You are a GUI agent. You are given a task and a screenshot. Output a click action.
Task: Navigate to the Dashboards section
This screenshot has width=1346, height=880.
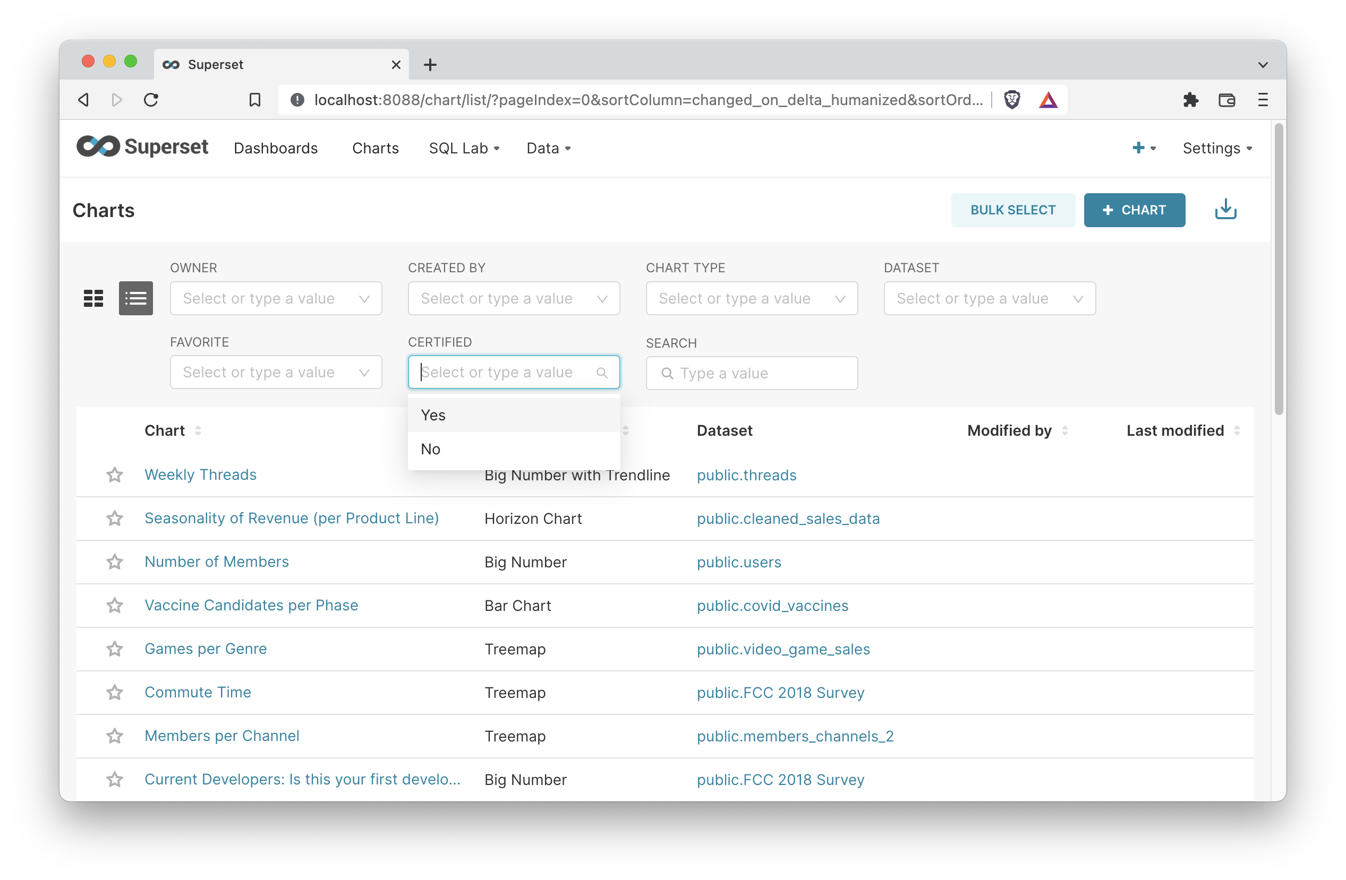pyautogui.click(x=276, y=148)
